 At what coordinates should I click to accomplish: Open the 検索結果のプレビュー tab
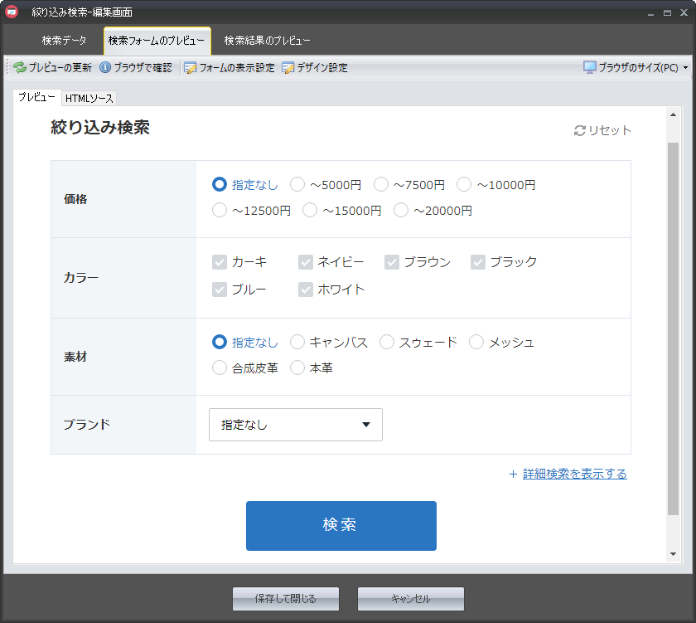pyautogui.click(x=267, y=40)
